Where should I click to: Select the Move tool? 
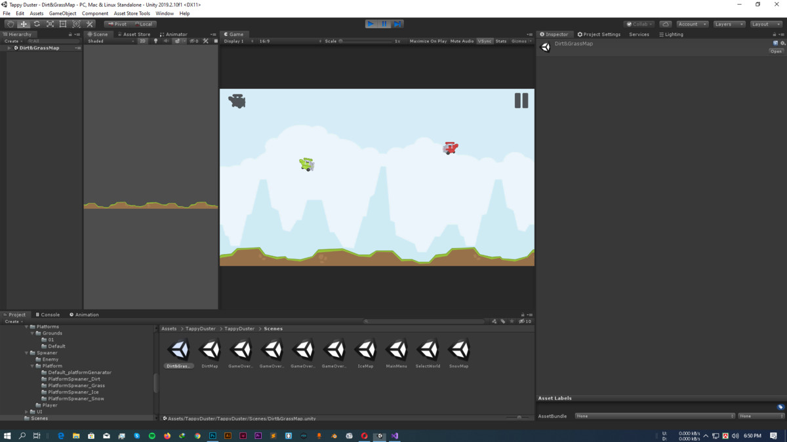[24, 24]
